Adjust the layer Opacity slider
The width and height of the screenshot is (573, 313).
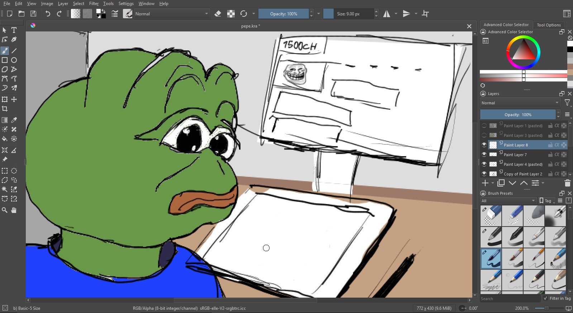[518, 115]
